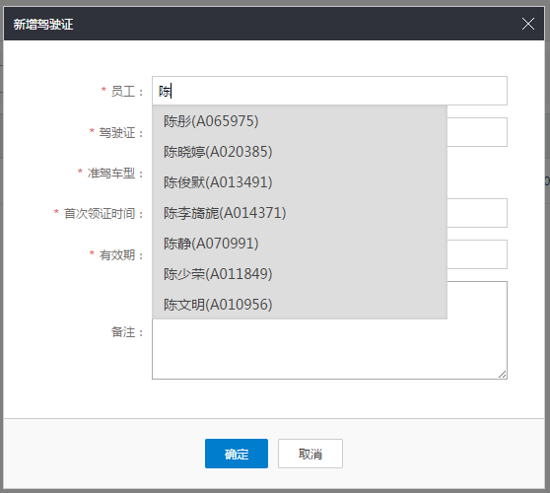Viewport: 550px width, 493px height.
Task: Click the 新增驾驶证 title bar text
Action: (43, 25)
